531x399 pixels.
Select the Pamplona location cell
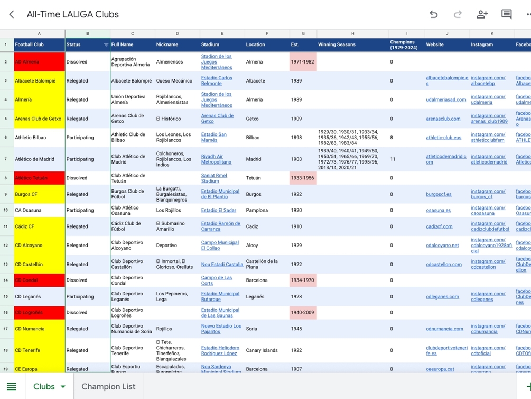point(267,211)
